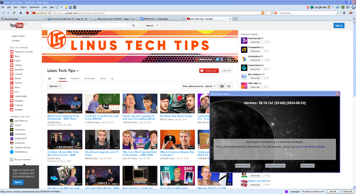Click the browser Back arrow button
This screenshot has width=356, height=194.
coord(4,13)
